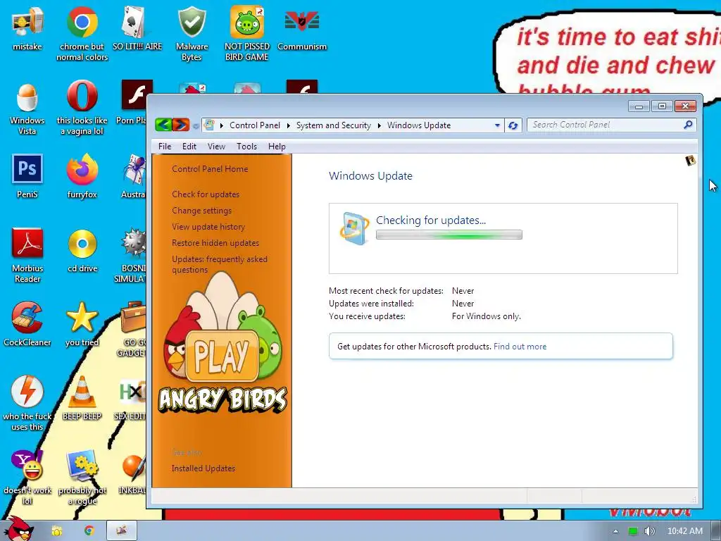Expand the arrow after Control Panel breadcrumb

tap(288, 125)
